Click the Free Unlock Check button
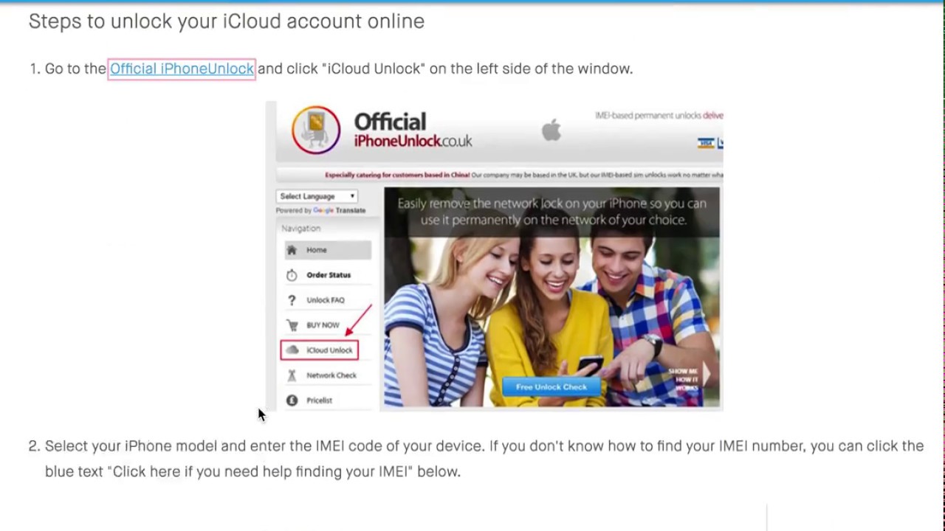Image resolution: width=945 pixels, height=531 pixels. click(x=551, y=387)
